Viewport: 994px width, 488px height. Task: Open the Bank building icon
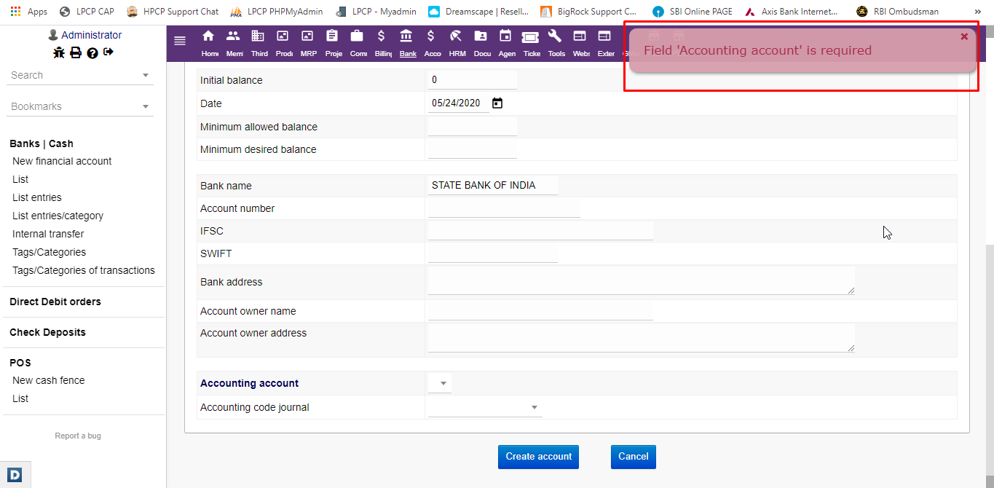pyautogui.click(x=406, y=36)
